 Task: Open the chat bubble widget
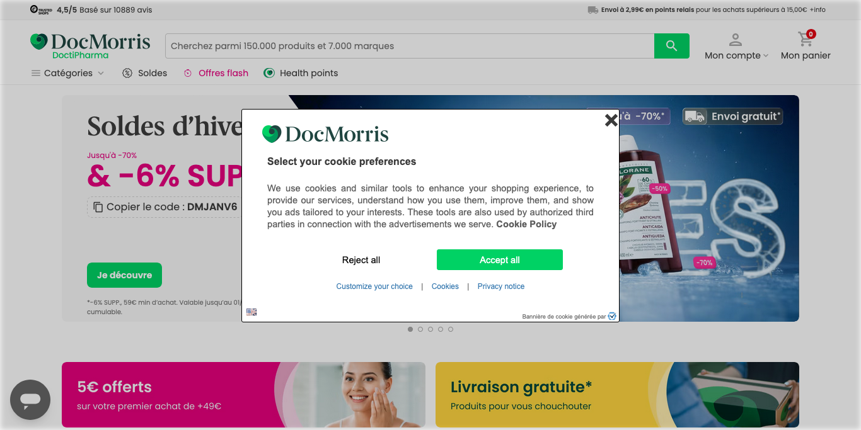tap(30, 399)
